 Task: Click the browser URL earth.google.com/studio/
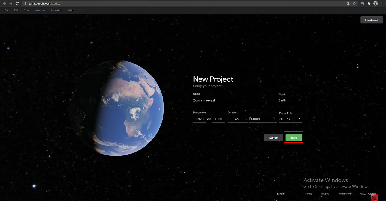click(44, 3)
